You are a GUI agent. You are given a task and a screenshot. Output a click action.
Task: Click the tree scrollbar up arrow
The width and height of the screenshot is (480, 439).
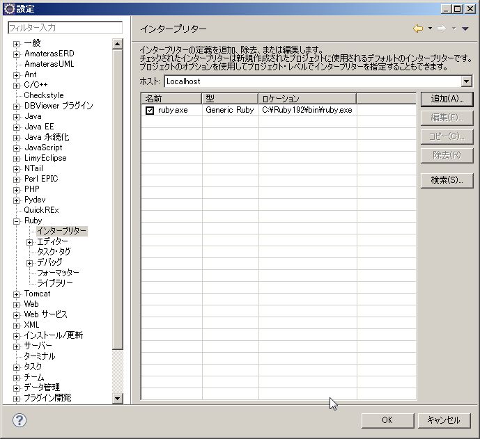tap(118, 44)
